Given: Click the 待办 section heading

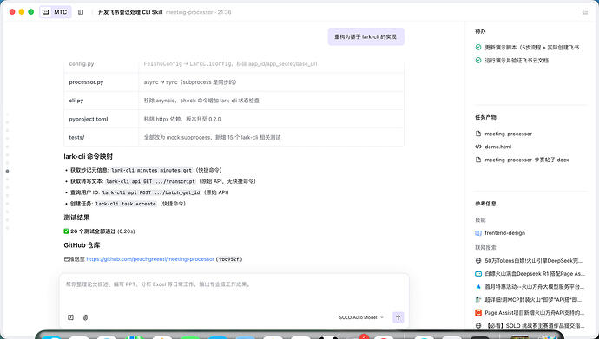Looking at the screenshot, I should pos(480,31).
